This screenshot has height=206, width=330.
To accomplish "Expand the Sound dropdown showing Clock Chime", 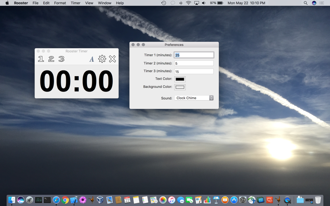I will (194, 98).
